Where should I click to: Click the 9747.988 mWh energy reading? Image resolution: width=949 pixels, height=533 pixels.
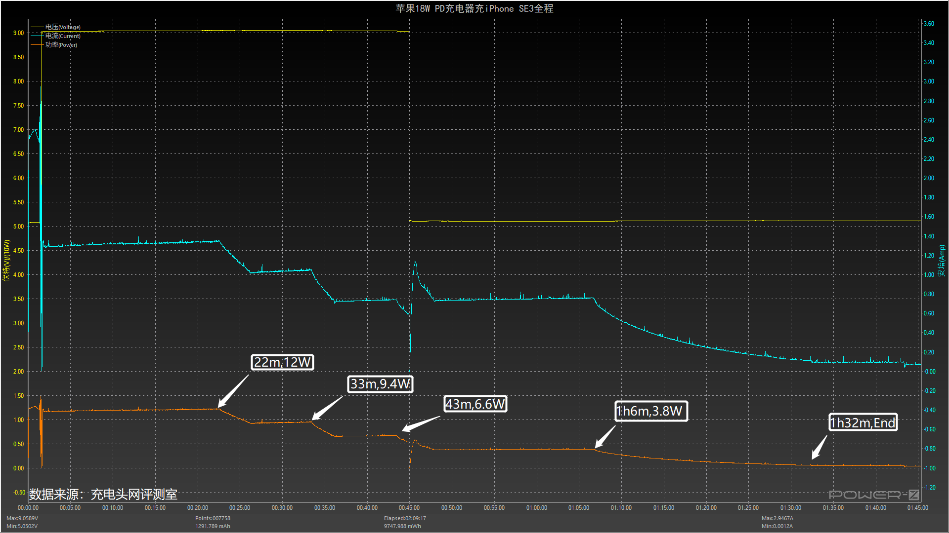[x=402, y=526]
